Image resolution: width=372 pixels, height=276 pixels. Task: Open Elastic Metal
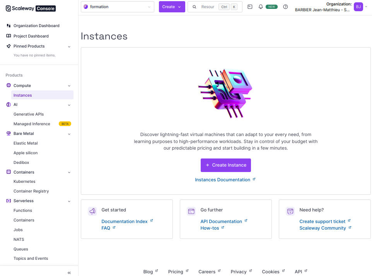coord(26,143)
